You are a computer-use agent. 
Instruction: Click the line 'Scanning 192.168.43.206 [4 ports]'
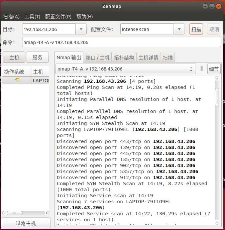(106, 81)
